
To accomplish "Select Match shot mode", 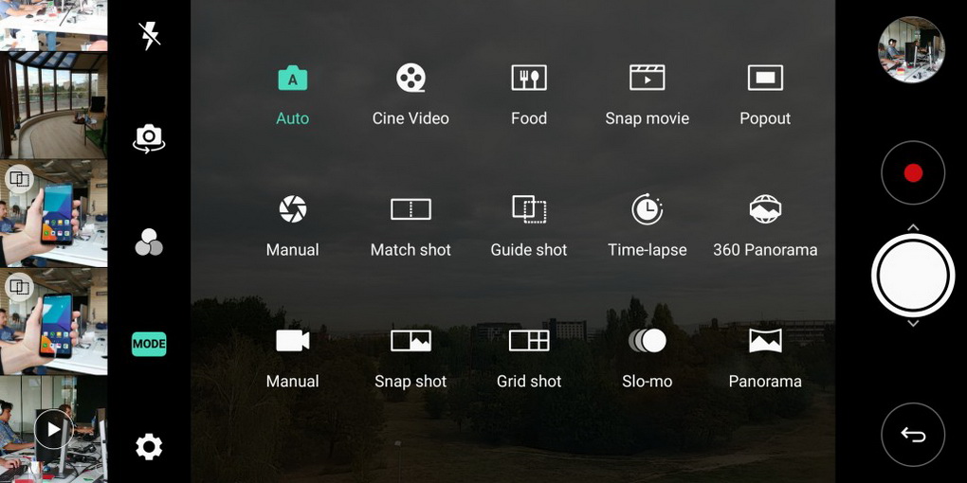I will click(x=411, y=210).
